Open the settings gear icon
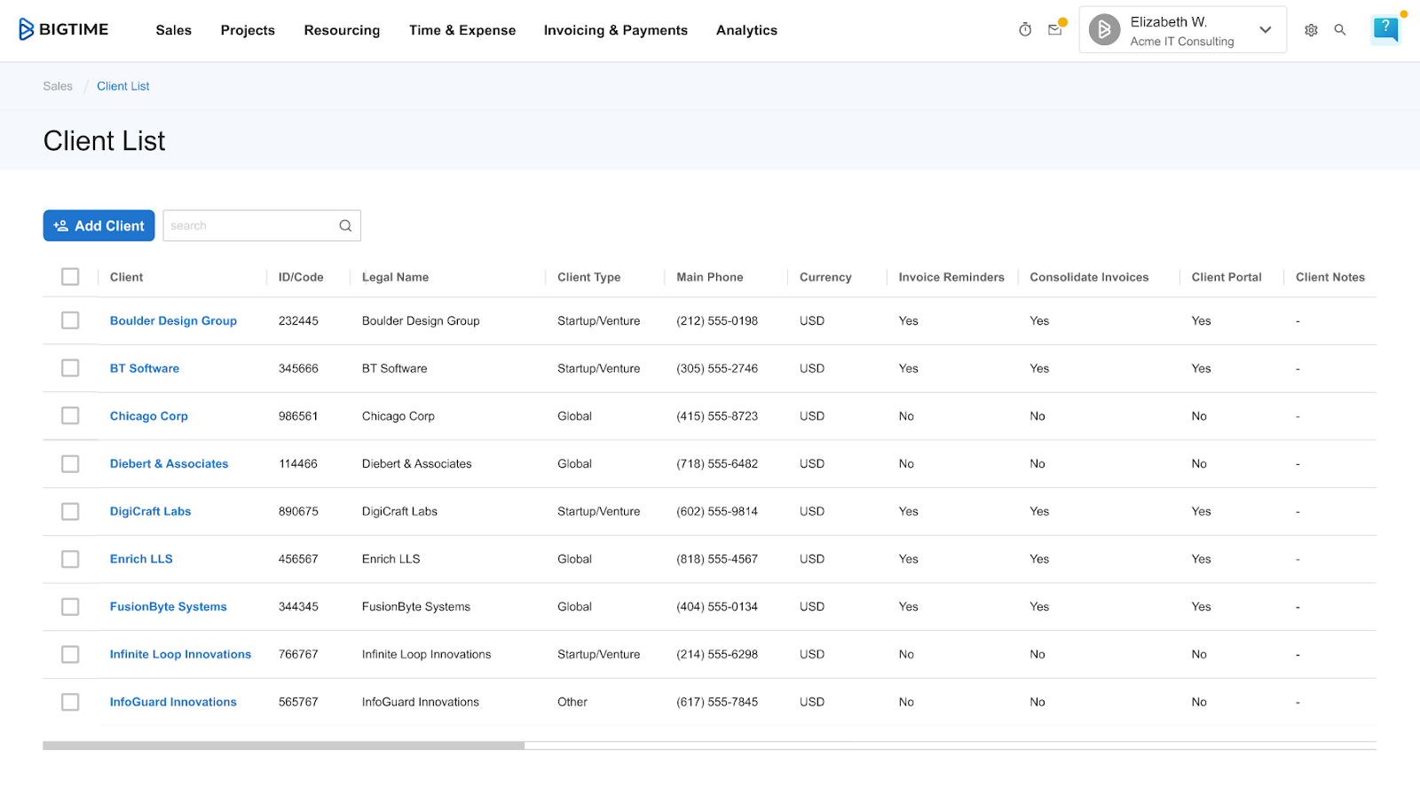The image size is (1420, 812). 1311,30
